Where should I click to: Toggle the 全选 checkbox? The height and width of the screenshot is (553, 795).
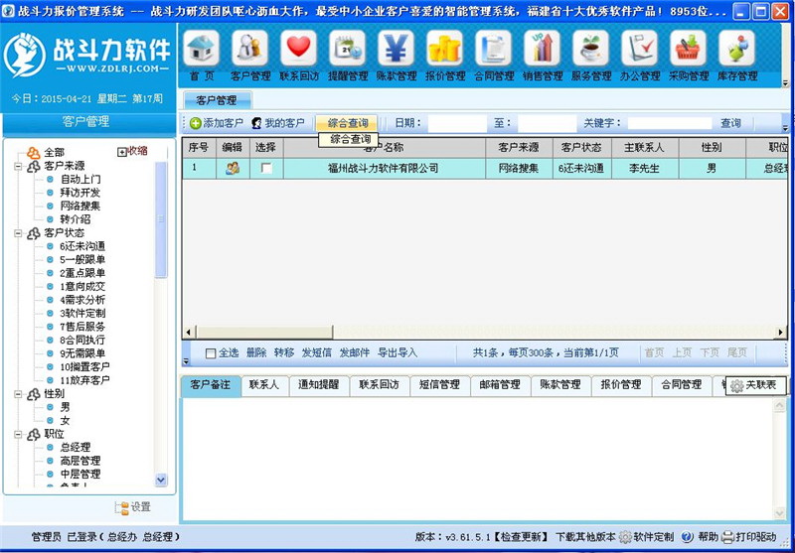point(211,353)
